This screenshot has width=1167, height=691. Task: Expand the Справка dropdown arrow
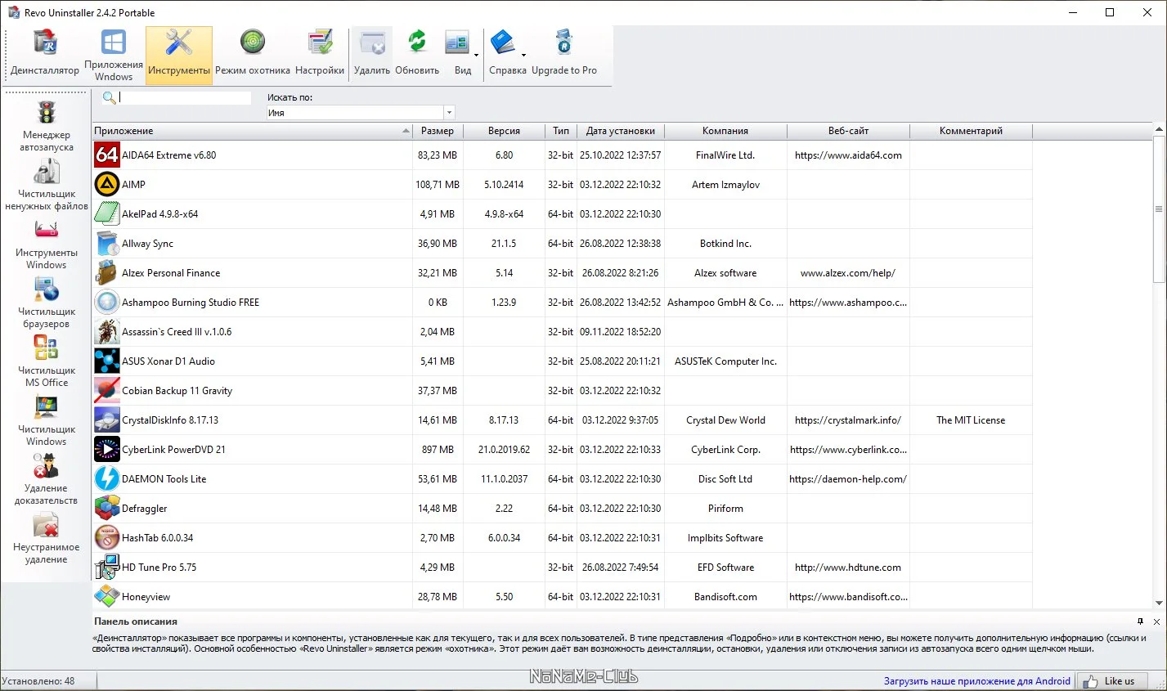click(523, 55)
